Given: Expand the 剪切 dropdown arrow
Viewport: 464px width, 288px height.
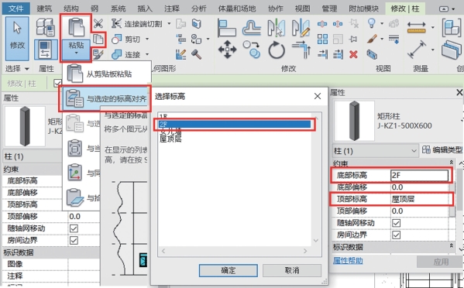Looking at the screenshot, I should [x=146, y=39].
